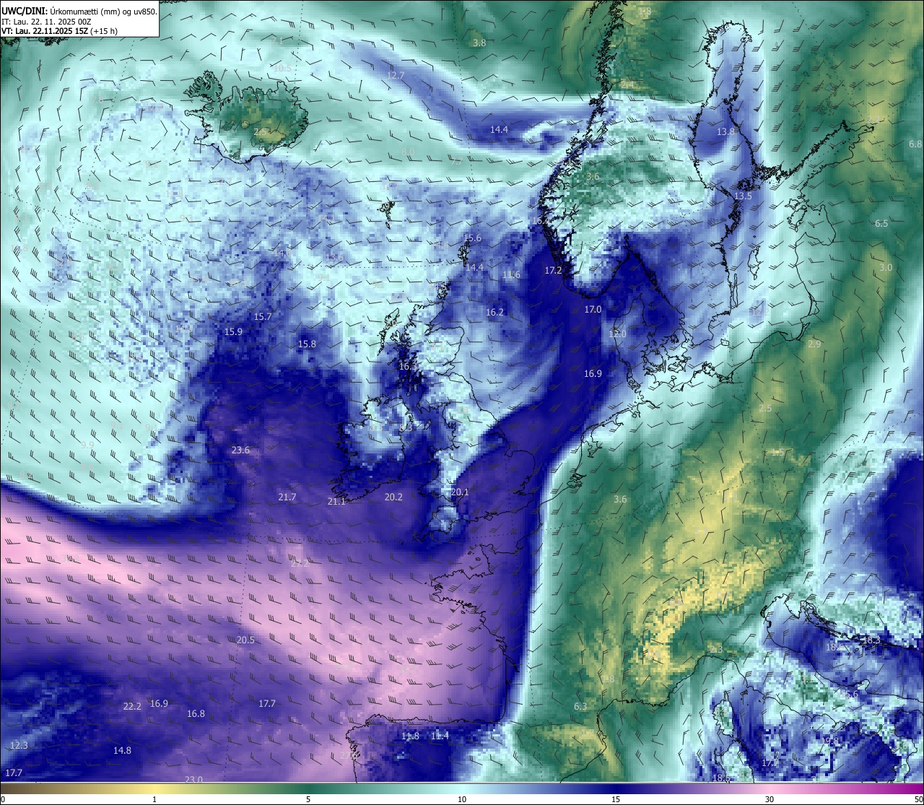Click the map value "20.5" in the pink band
Screen dimensions: 924x805
(245, 640)
